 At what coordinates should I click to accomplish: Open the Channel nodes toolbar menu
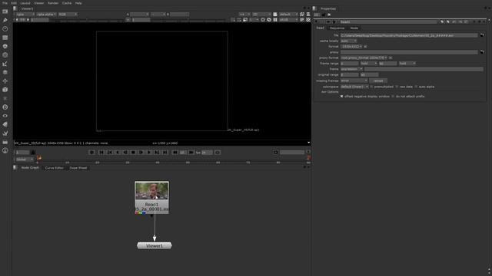pos(5,38)
